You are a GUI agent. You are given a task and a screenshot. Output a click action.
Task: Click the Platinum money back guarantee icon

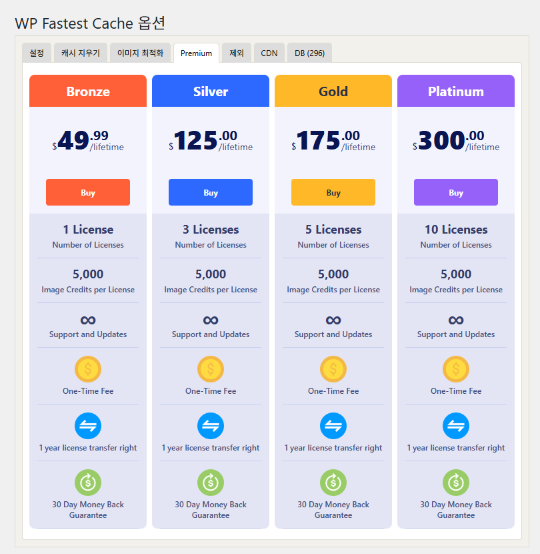[x=456, y=483]
